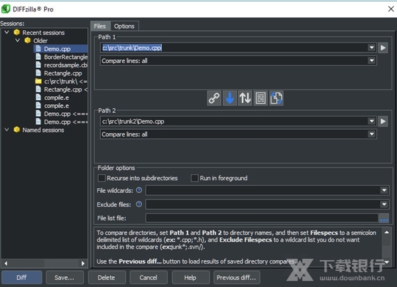Click the Delete button
Screen dimensions: 397x287
click(x=106, y=278)
